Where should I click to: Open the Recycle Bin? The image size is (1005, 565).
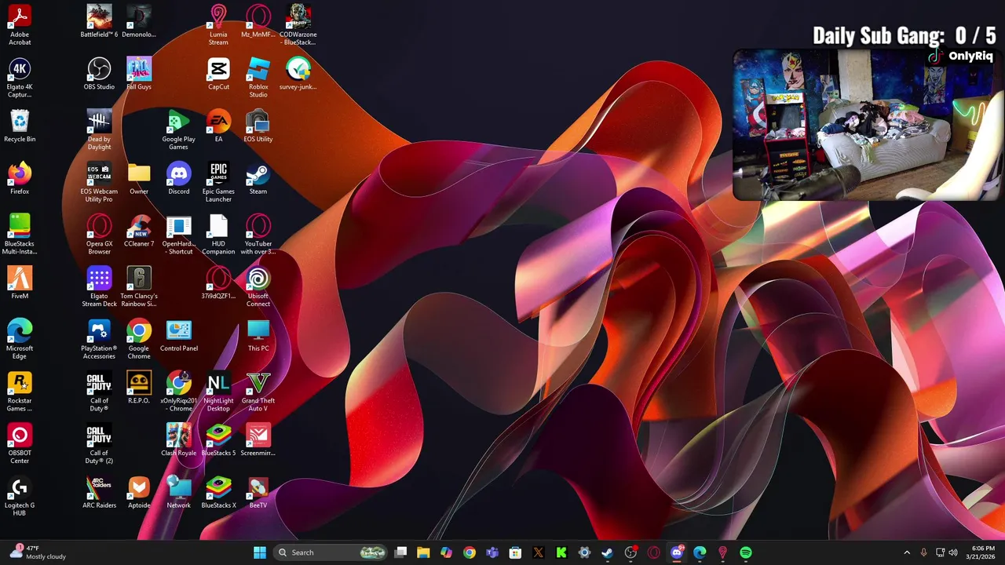pyautogui.click(x=20, y=126)
